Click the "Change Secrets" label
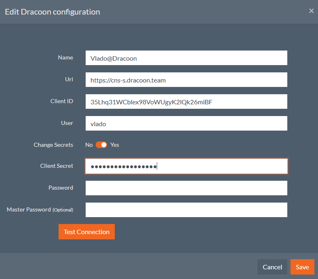 (x=53, y=145)
